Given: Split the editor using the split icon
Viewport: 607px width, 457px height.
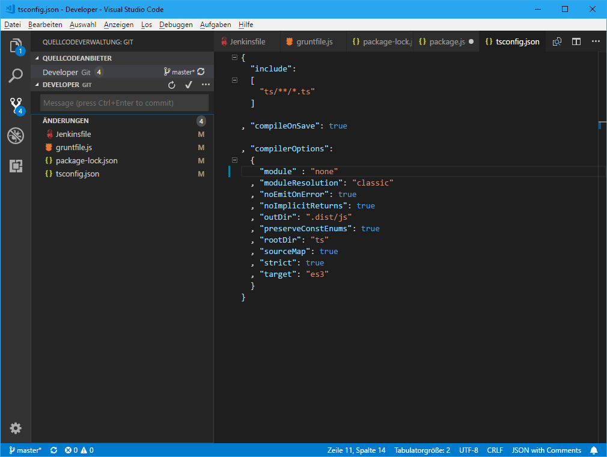Looking at the screenshot, I should click(576, 41).
